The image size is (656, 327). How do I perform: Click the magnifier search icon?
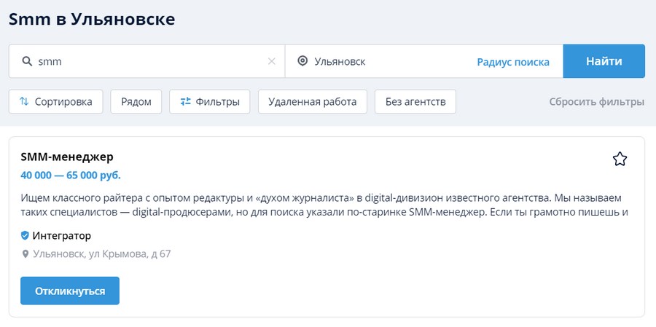27,61
